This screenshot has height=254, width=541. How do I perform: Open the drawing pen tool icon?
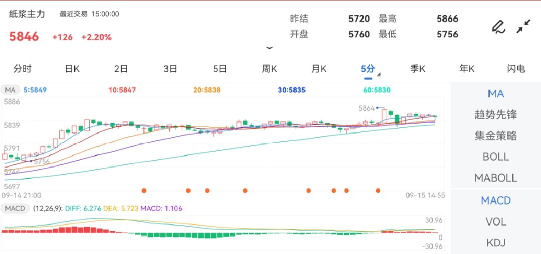498,27
